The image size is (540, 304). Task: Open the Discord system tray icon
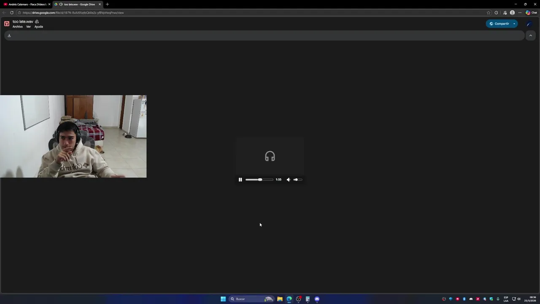point(471,299)
